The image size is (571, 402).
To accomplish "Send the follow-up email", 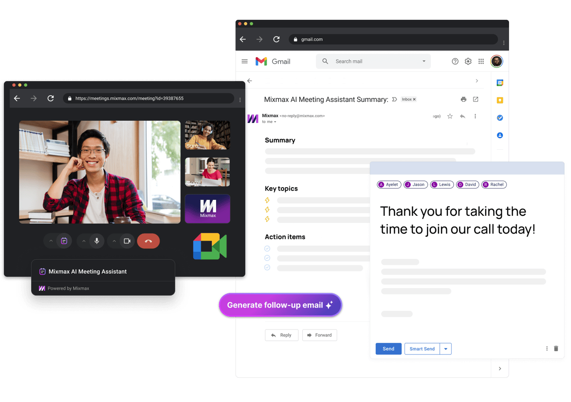I will pyautogui.click(x=388, y=349).
